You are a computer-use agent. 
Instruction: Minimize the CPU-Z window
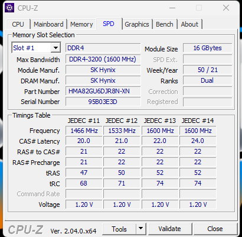172,8
